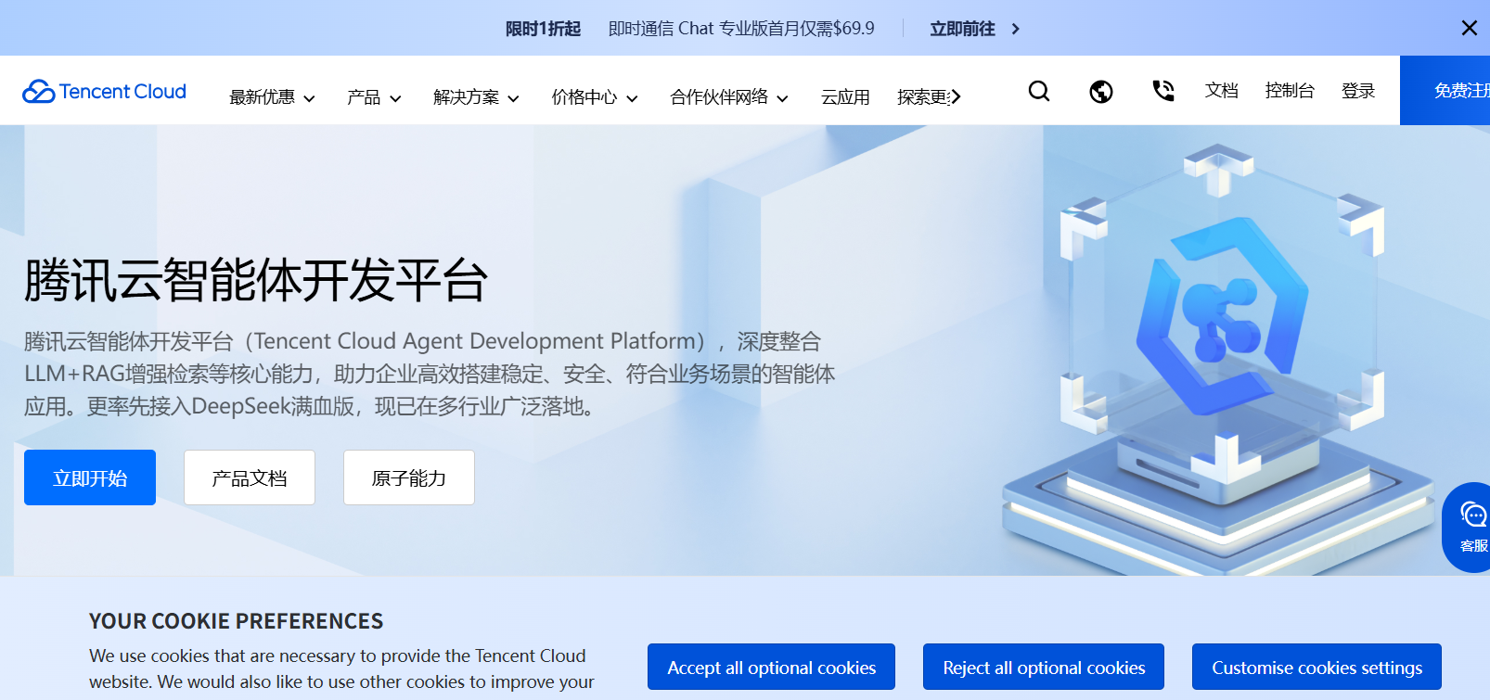Click the 立即开始 button

pyautogui.click(x=90, y=477)
